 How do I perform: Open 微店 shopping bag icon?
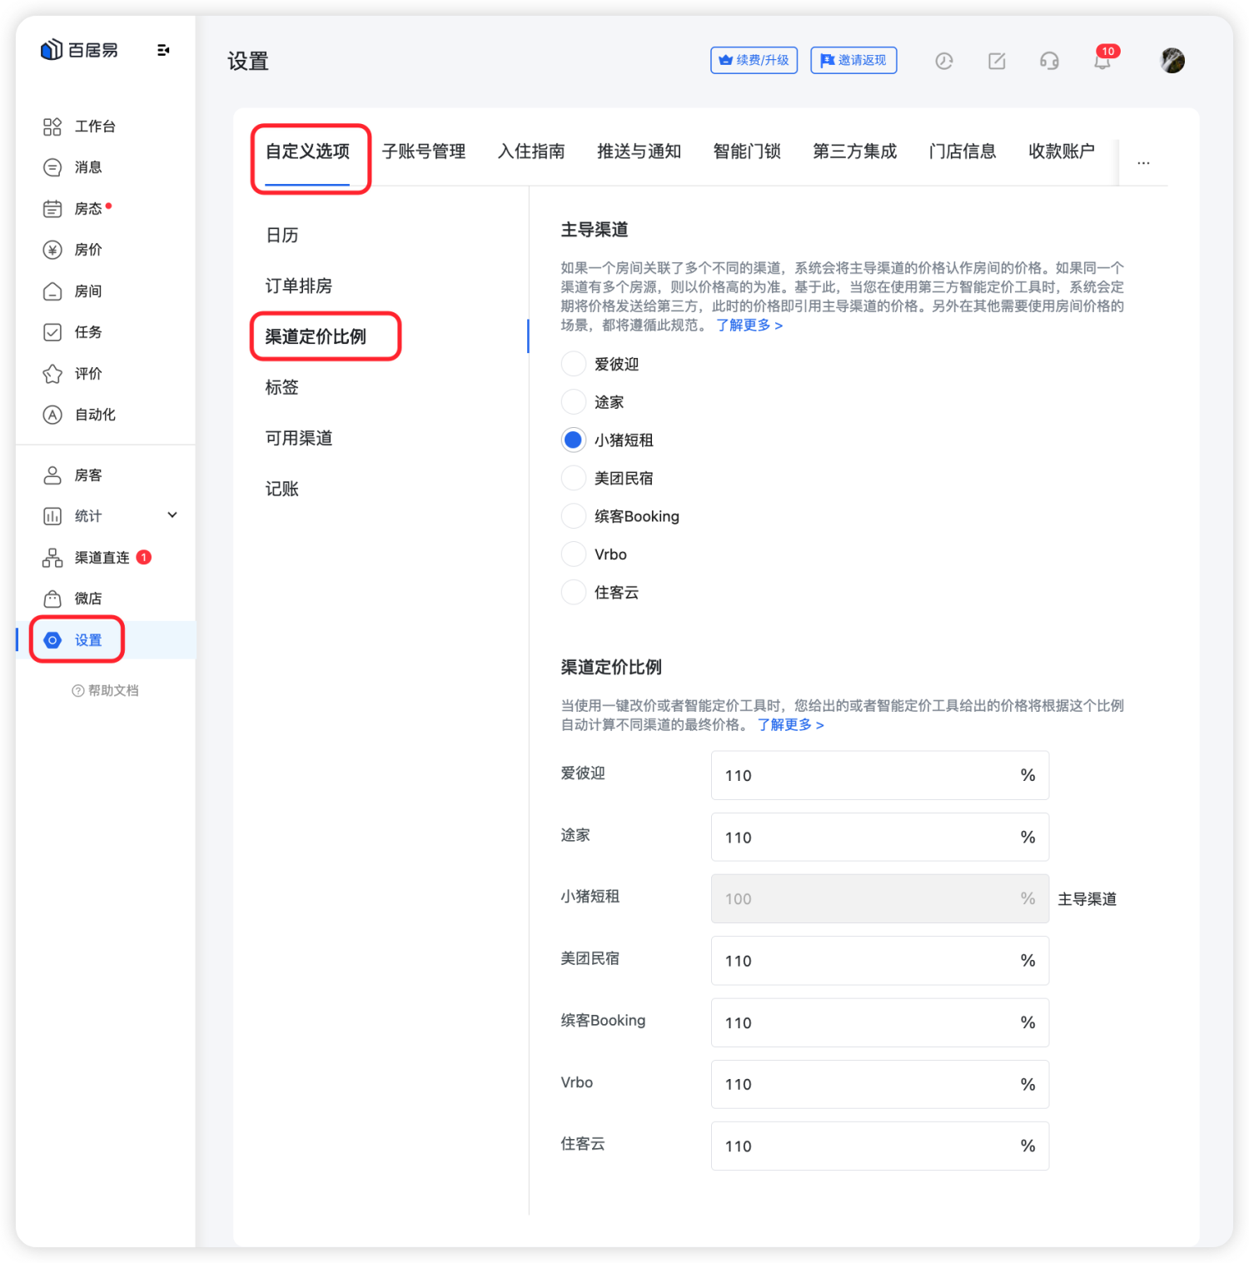click(x=52, y=599)
